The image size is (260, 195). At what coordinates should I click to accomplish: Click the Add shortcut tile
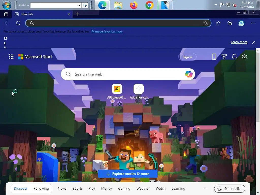[x=139, y=91]
